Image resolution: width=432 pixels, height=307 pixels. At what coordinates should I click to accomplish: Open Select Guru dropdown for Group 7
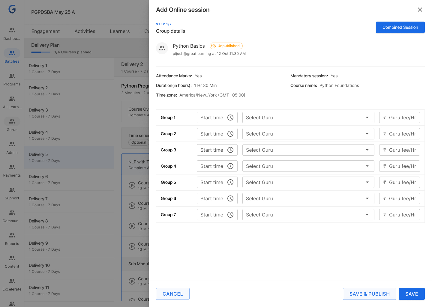[x=308, y=215]
